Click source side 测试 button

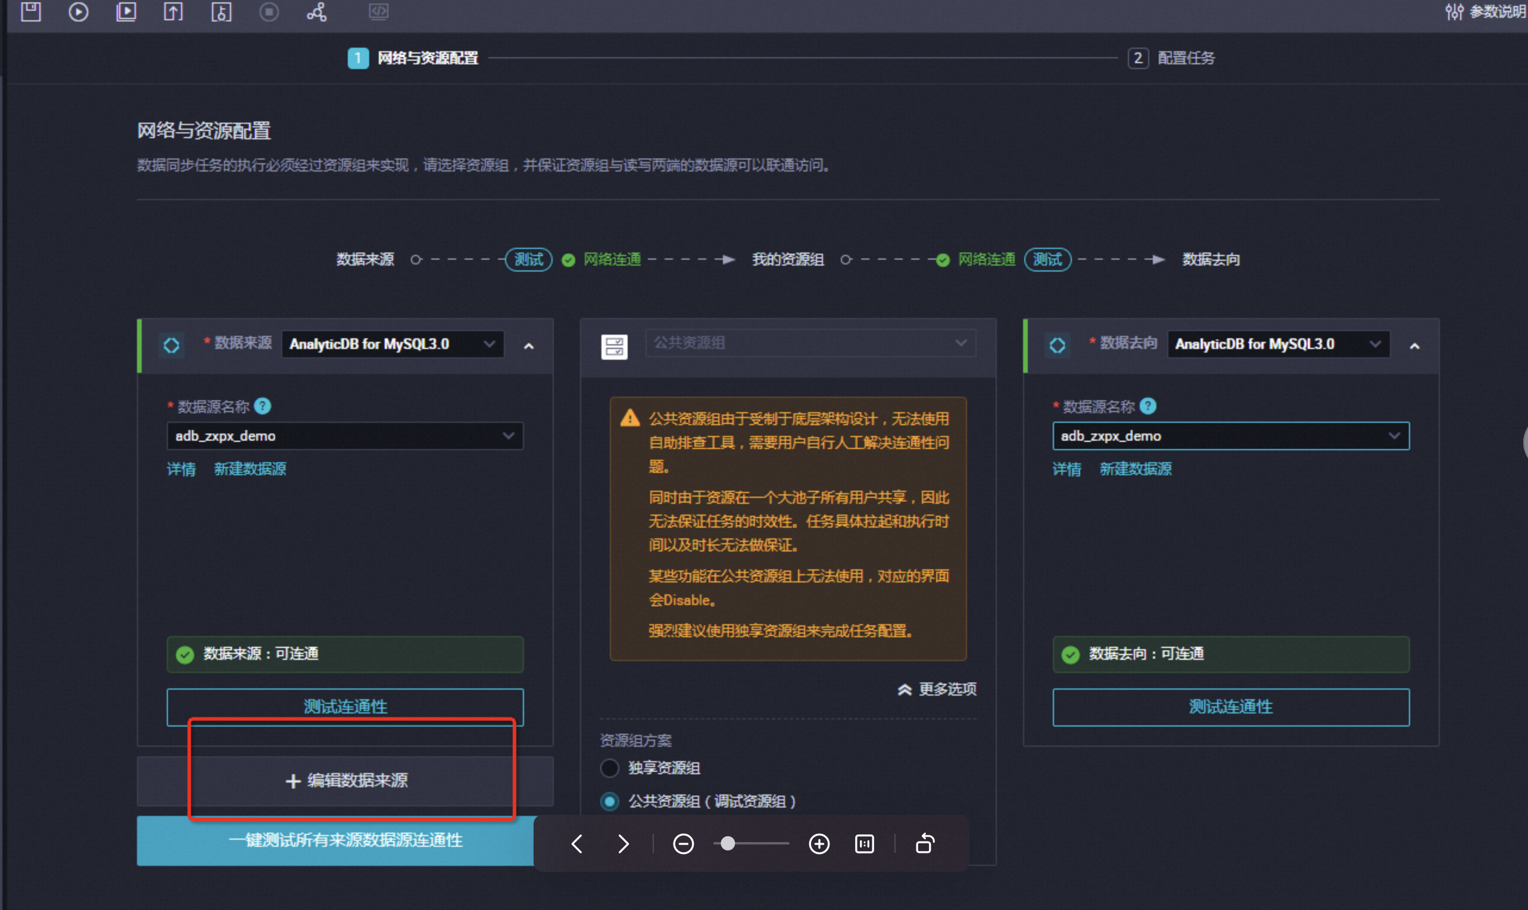click(x=529, y=260)
